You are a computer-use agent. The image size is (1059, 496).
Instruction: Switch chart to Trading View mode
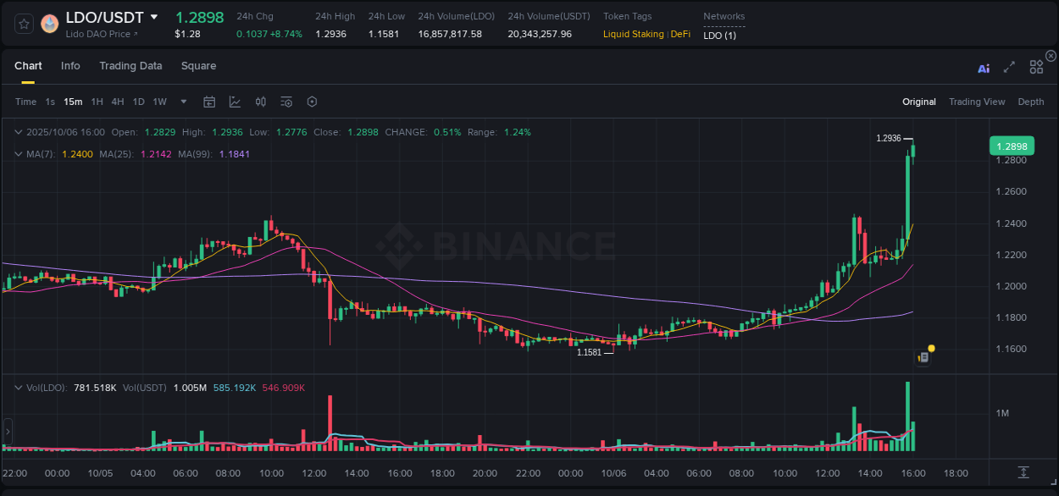(x=977, y=102)
